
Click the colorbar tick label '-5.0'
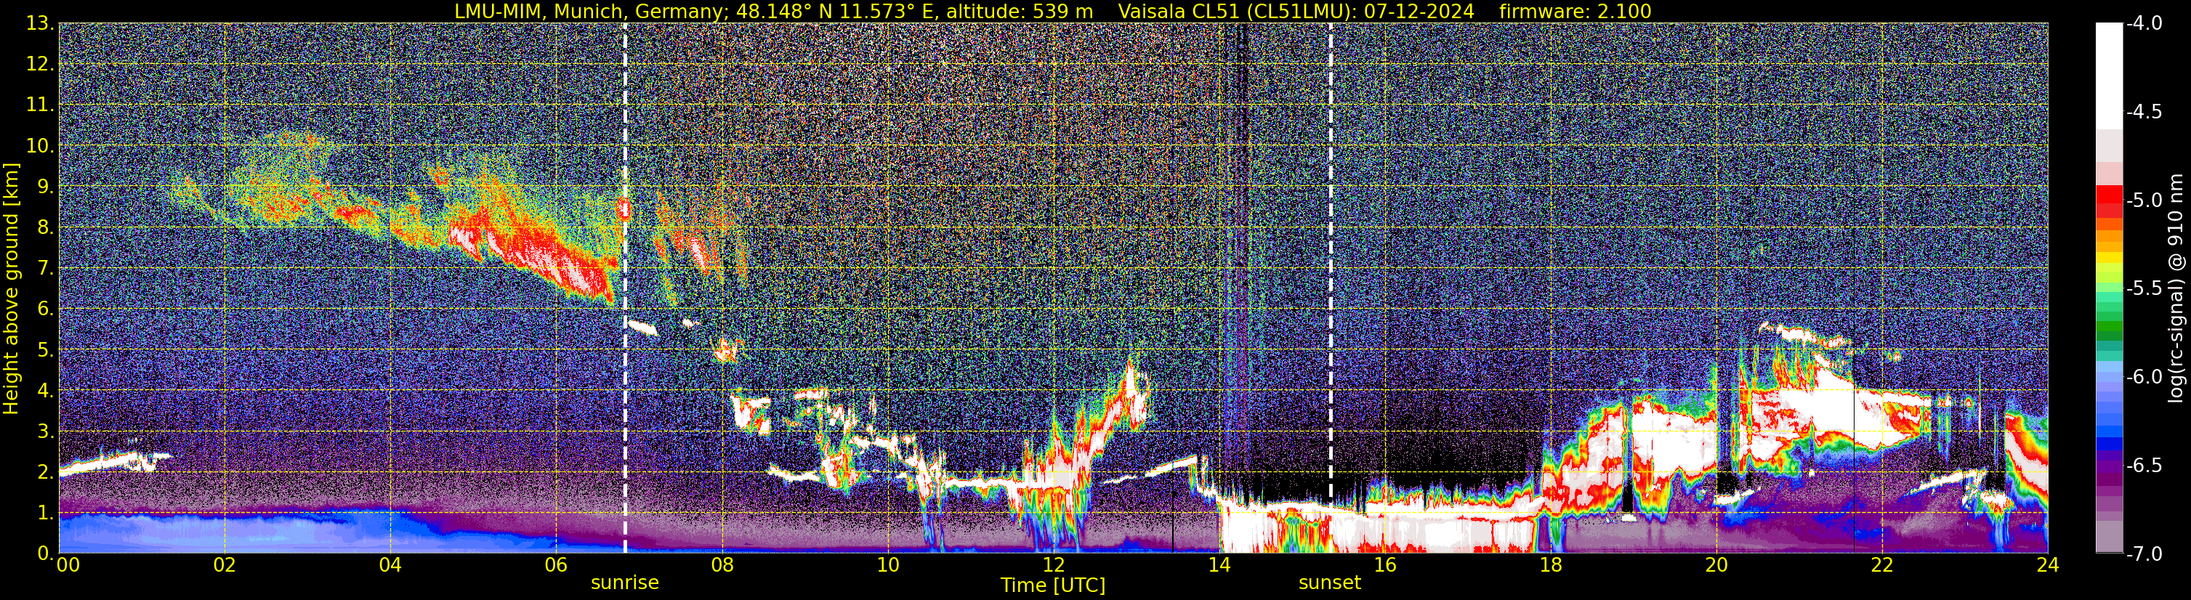point(2143,200)
